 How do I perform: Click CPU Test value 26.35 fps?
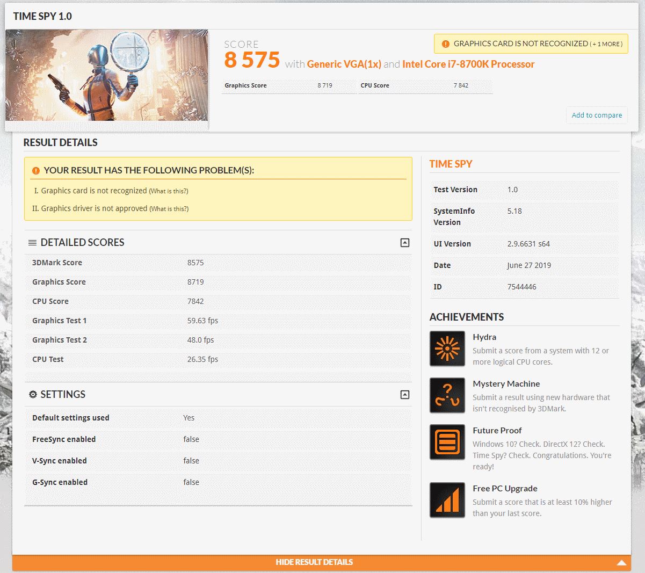pyautogui.click(x=202, y=359)
